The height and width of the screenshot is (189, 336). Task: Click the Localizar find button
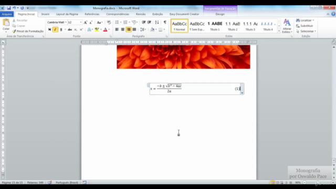[x=304, y=20]
